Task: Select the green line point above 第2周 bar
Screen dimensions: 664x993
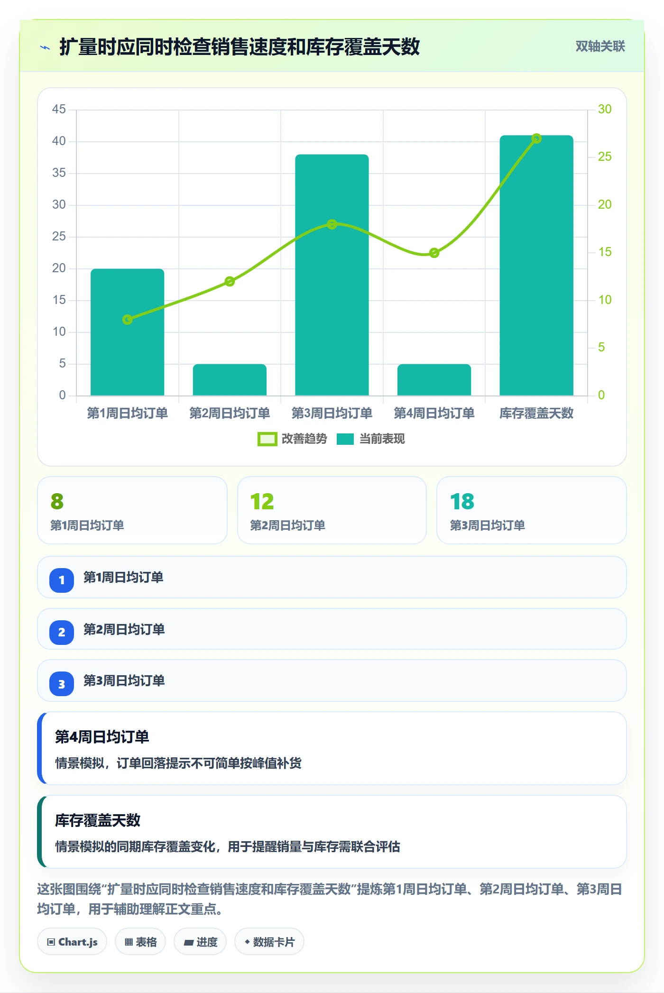Action: coord(230,282)
